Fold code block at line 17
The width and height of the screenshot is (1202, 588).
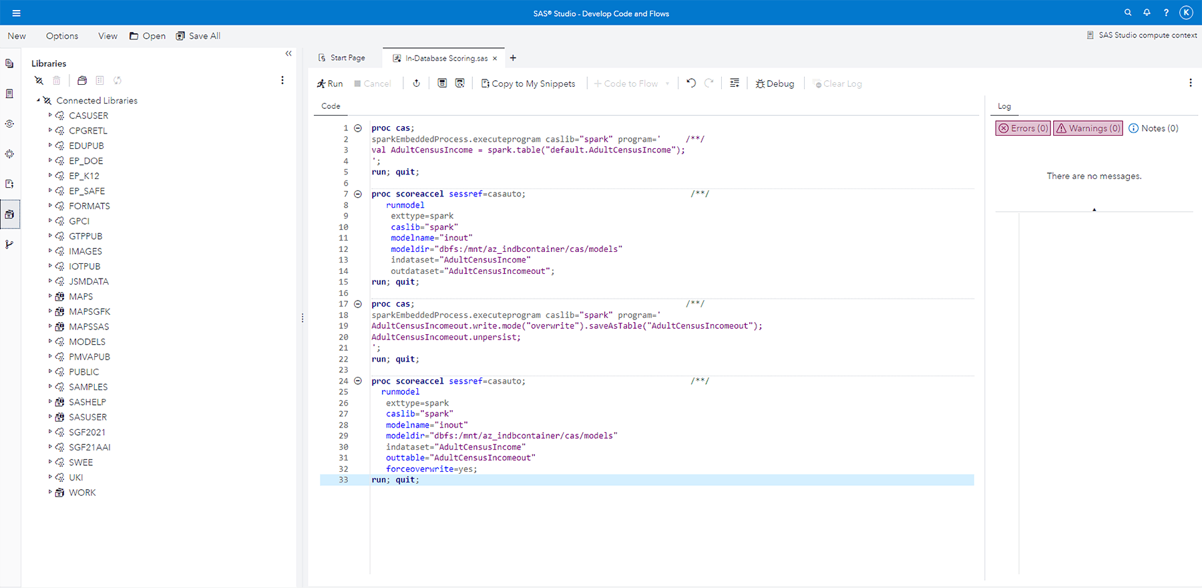coord(358,304)
